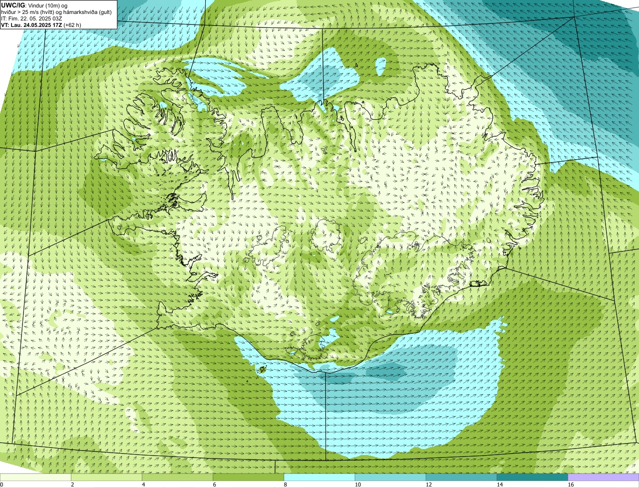639x488 pixels.
Task: Select the 10–12 m/s turquoise legend swatch
Action: point(390,478)
